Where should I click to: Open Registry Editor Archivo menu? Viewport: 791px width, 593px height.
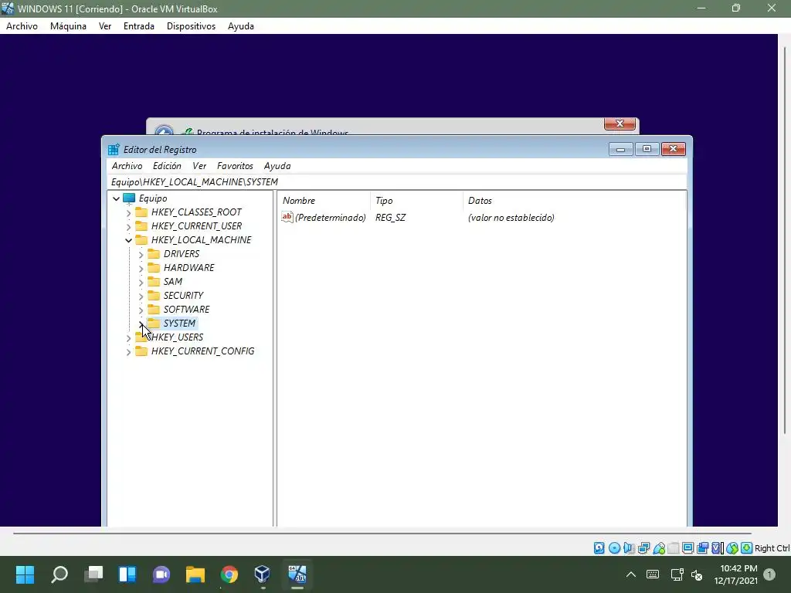coord(127,166)
